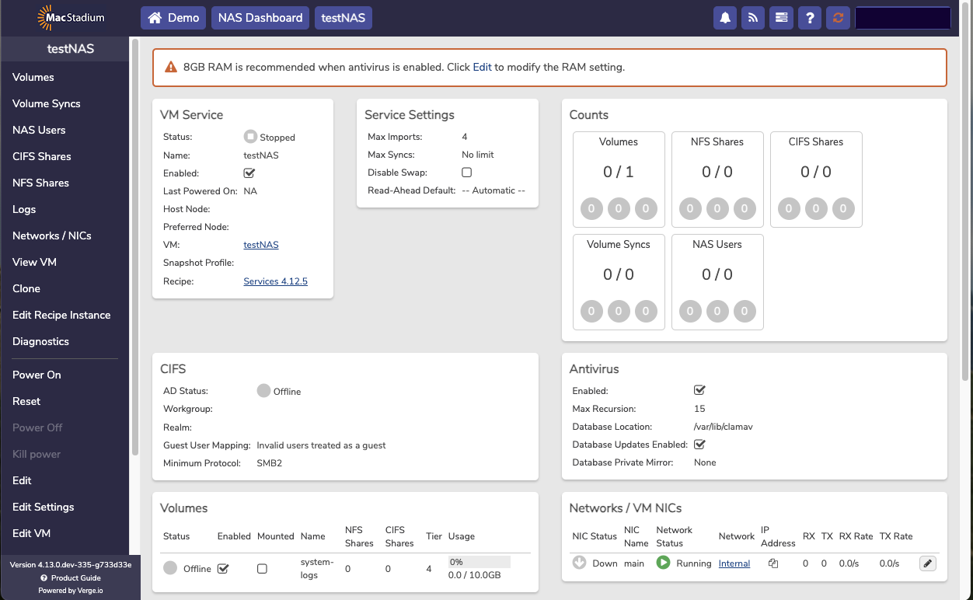Click the Internal network link
The height and width of the screenshot is (600, 973).
[734, 563]
